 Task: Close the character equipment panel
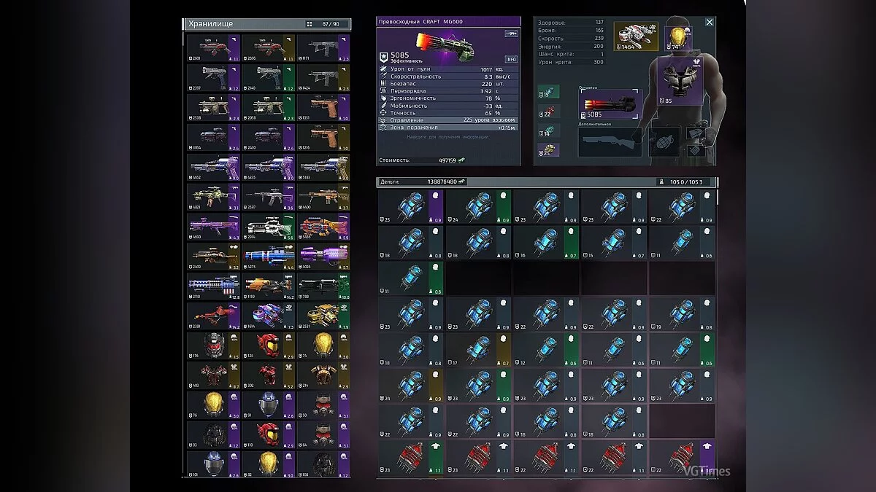[x=709, y=23]
